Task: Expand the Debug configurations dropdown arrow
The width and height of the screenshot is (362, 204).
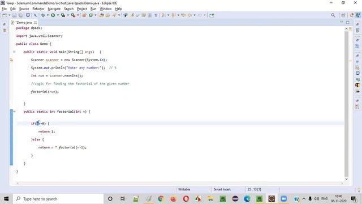Action: coord(48,15)
